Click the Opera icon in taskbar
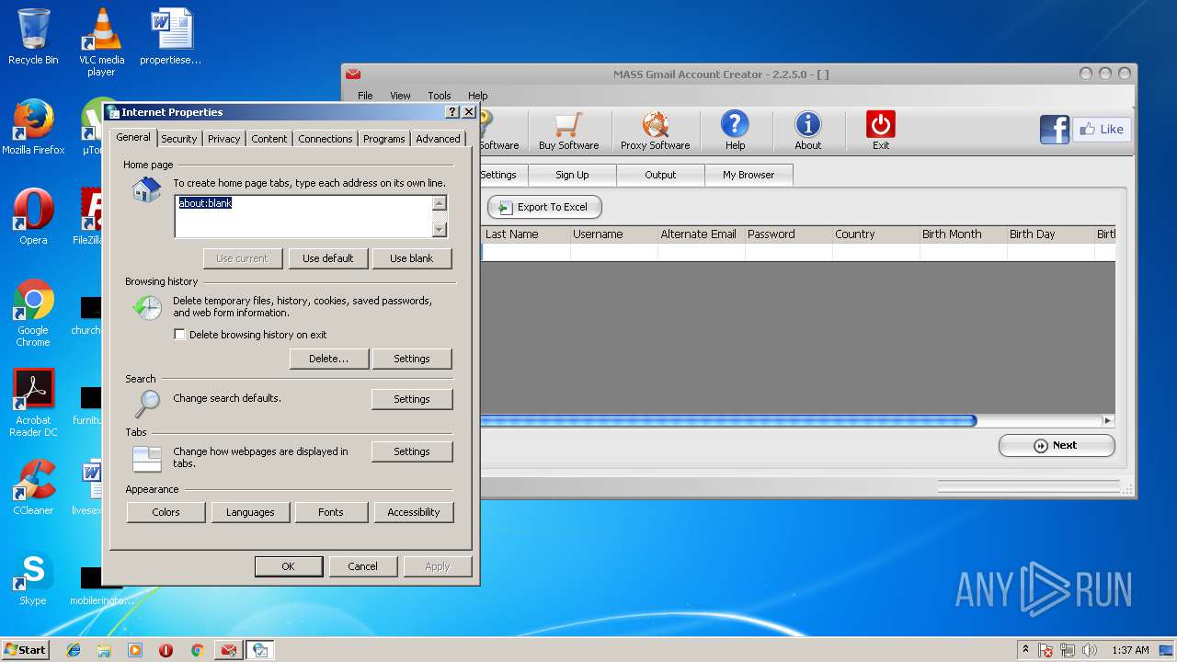1177x662 pixels. 166,650
